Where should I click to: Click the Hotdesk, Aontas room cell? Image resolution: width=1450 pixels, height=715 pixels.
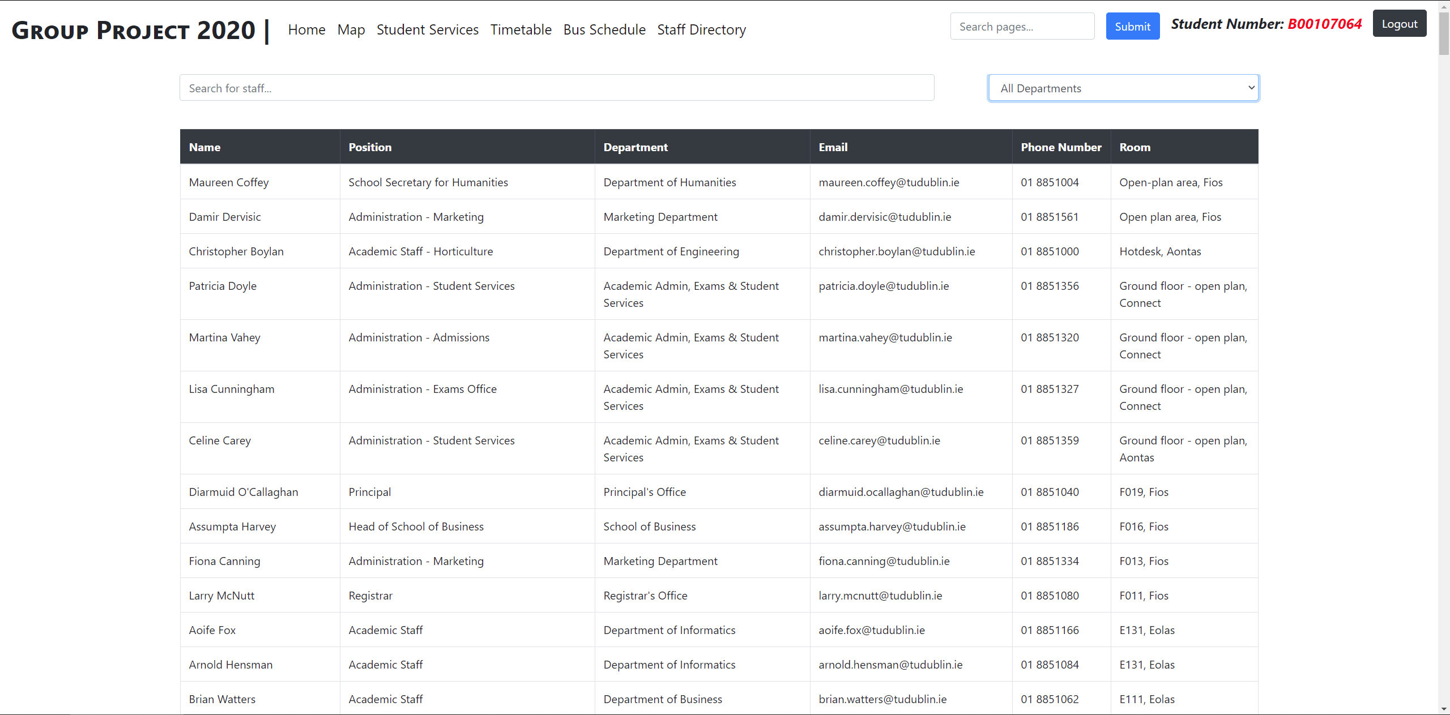click(1184, 251)
